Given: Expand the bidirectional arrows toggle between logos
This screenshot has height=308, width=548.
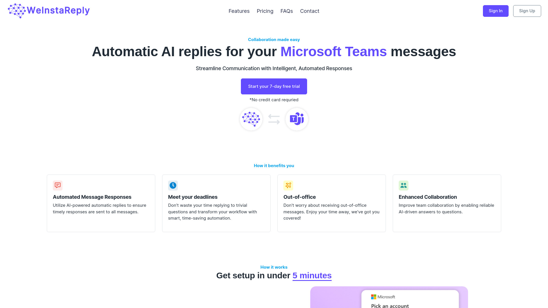Looking at the screenshot, I should (274, 119).
